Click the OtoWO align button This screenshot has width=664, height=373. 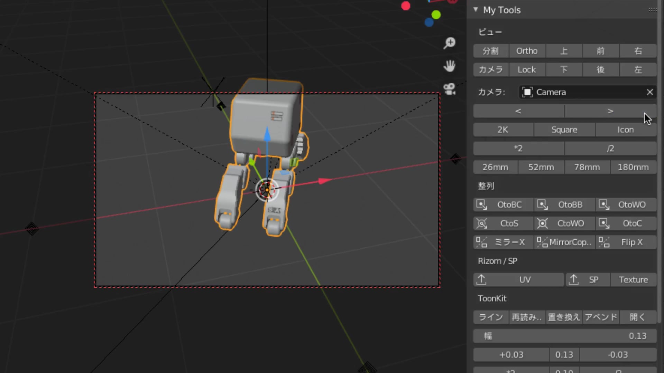click(626, 205)
